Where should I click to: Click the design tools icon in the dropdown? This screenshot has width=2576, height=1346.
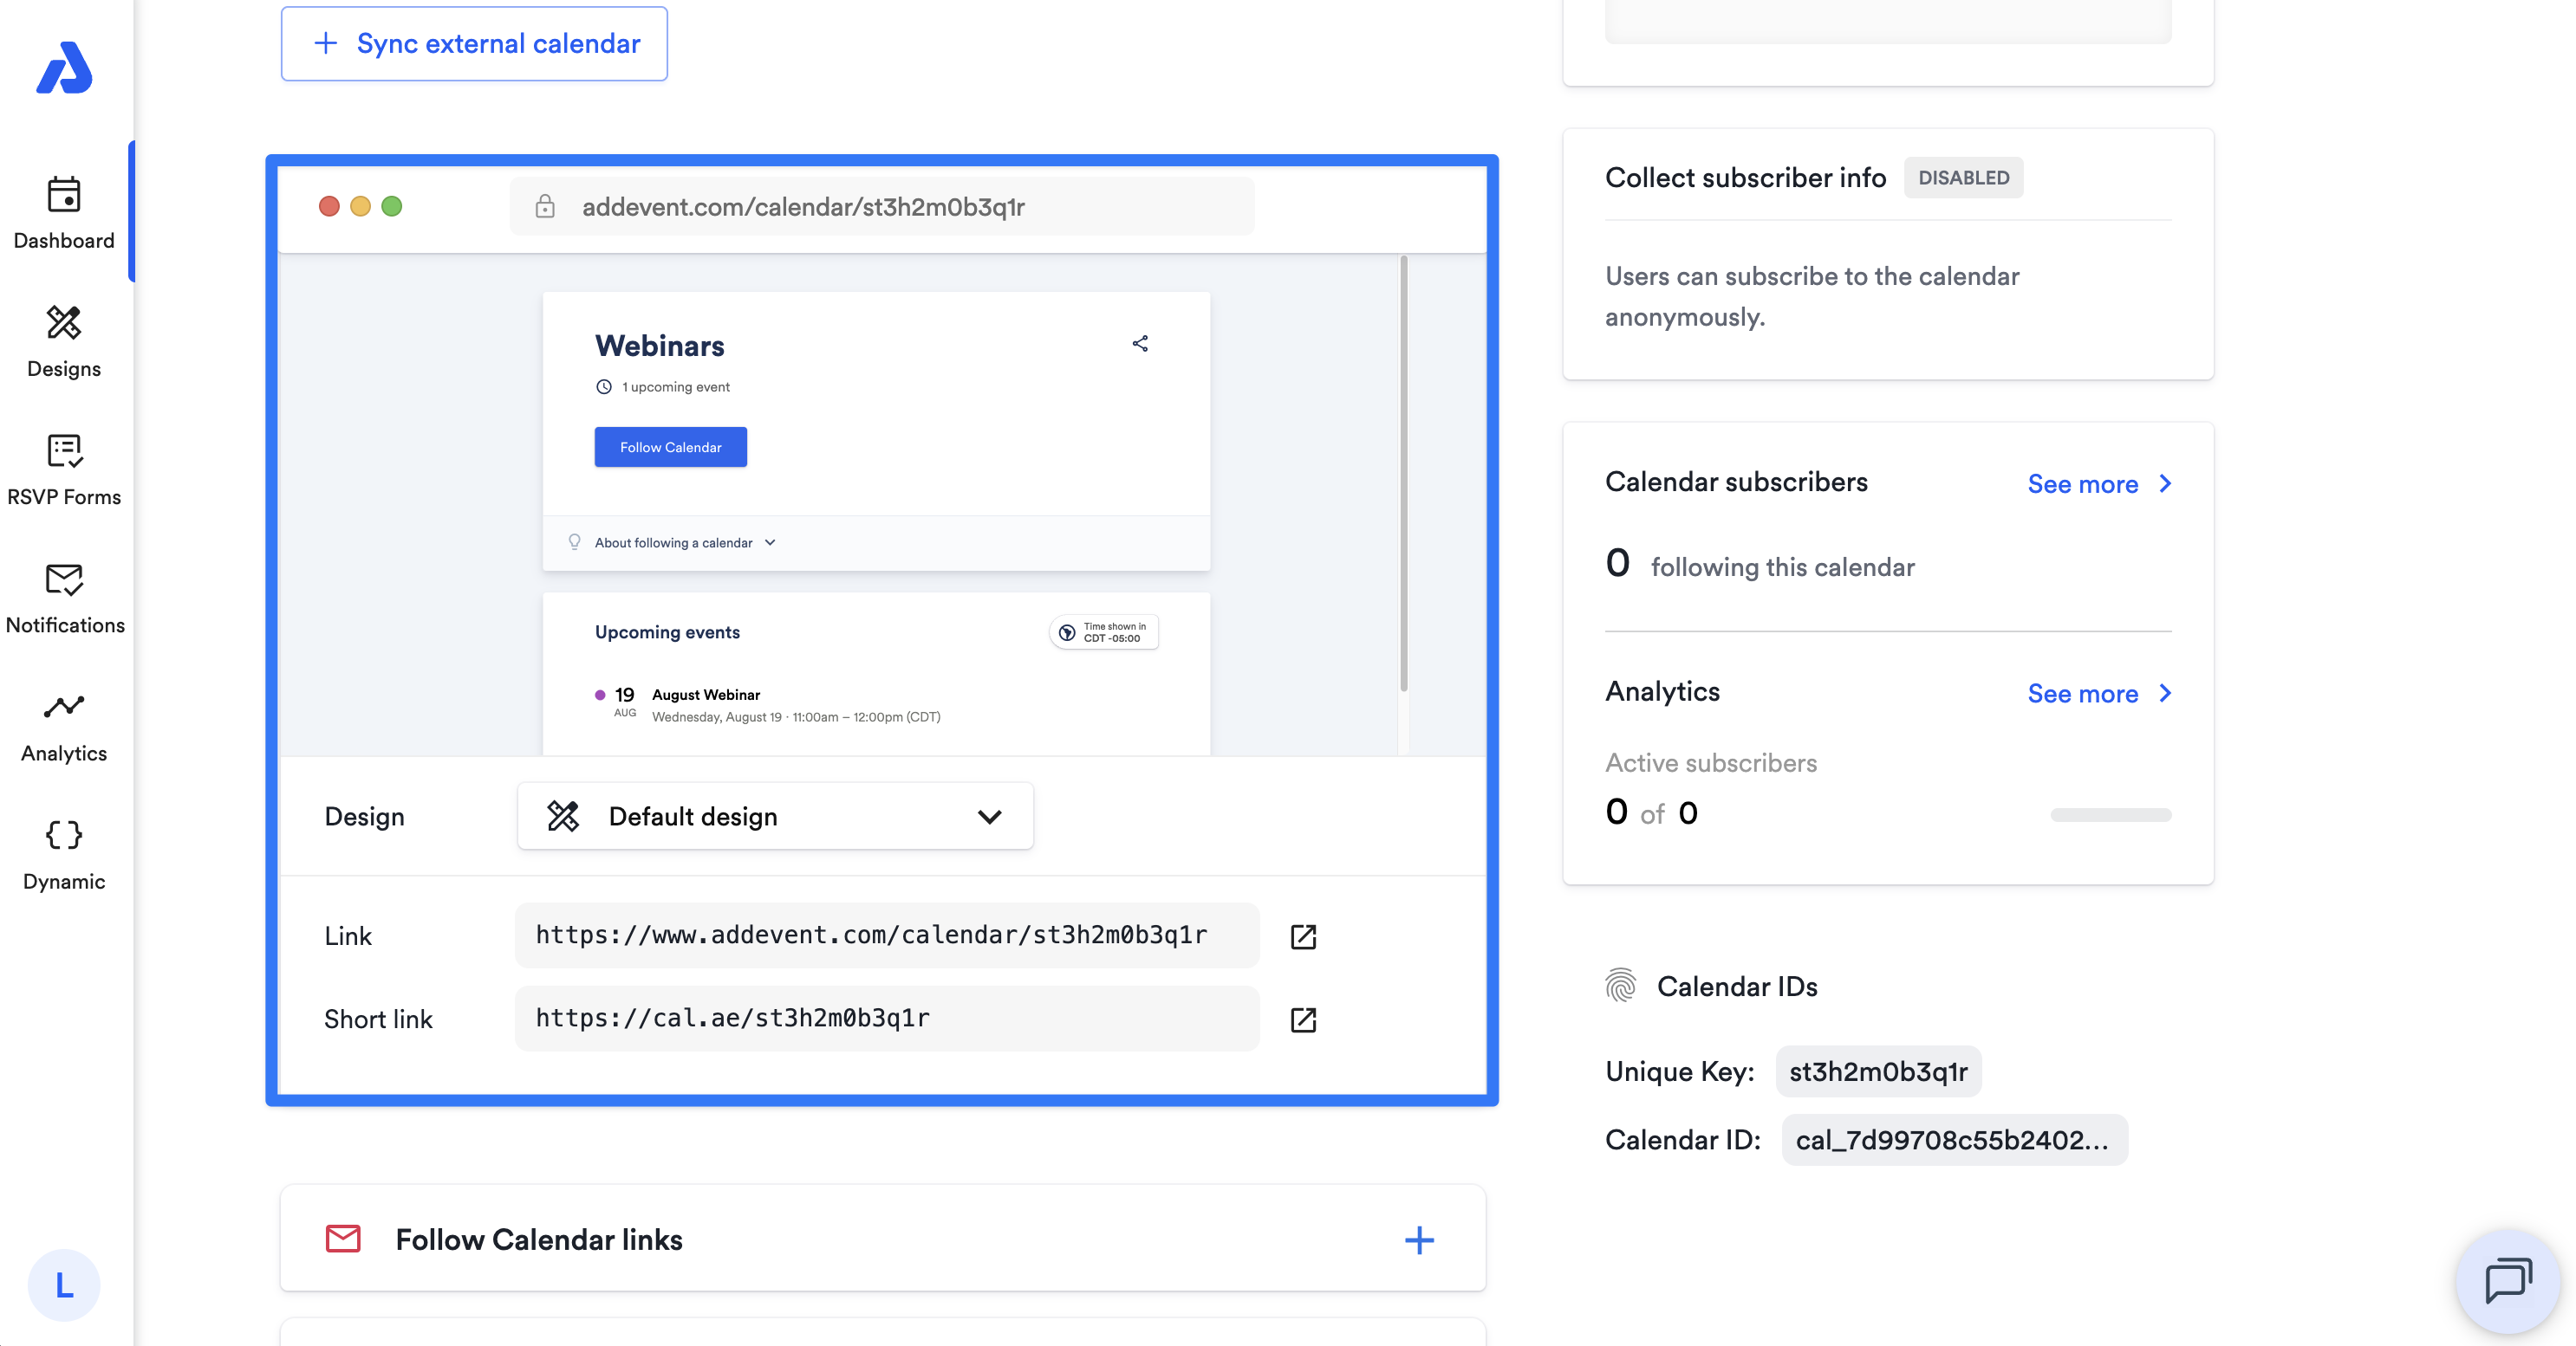563,817
